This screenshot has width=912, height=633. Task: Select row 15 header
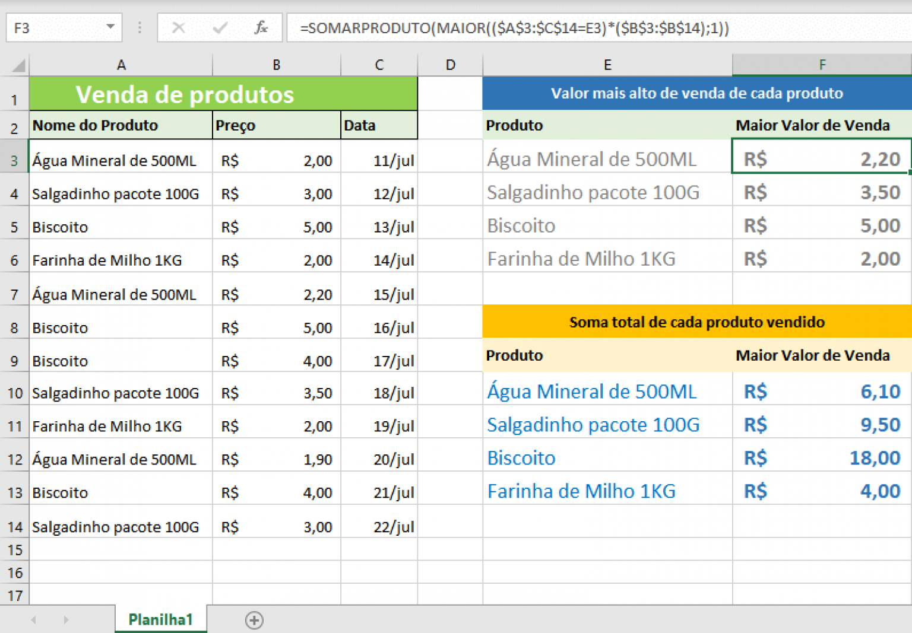(x=14, y=550)
